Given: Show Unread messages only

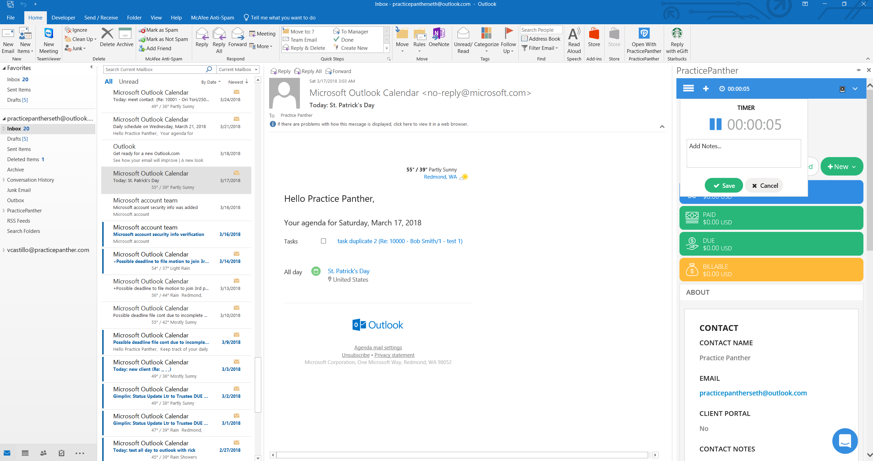Looking at the screenshot, I should (x=129, y=82).
